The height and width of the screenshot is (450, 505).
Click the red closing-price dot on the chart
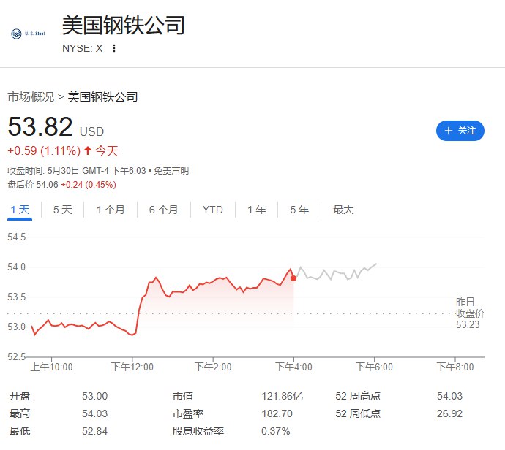click(293, 278)
